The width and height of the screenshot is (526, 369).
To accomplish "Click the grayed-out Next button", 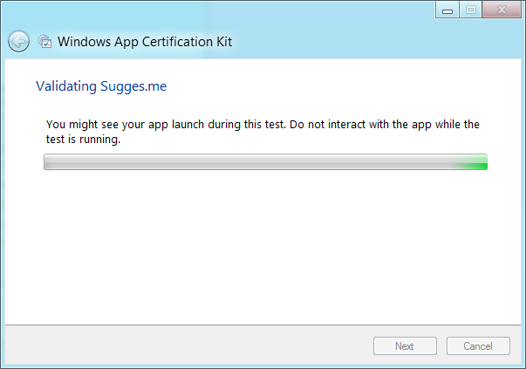I will [405, 346].
